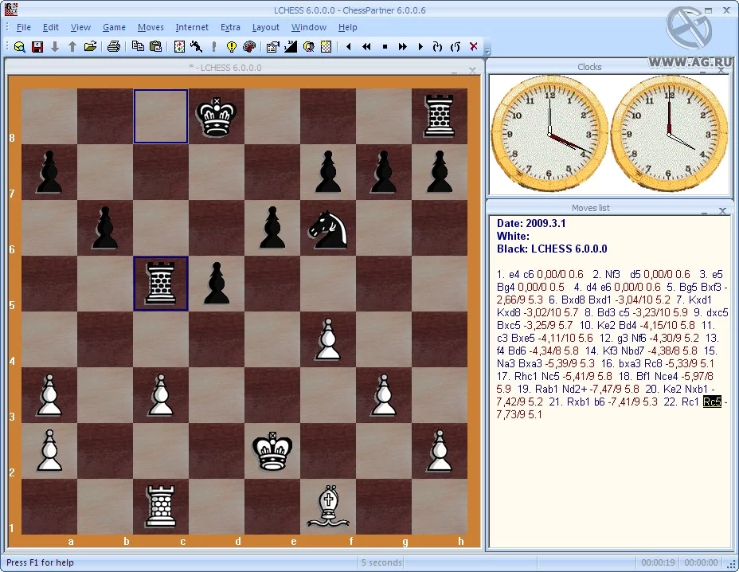Select the white rook on c1
This screenshot has width=739, height=572.
pyautogui.click(x=161, y=506)
